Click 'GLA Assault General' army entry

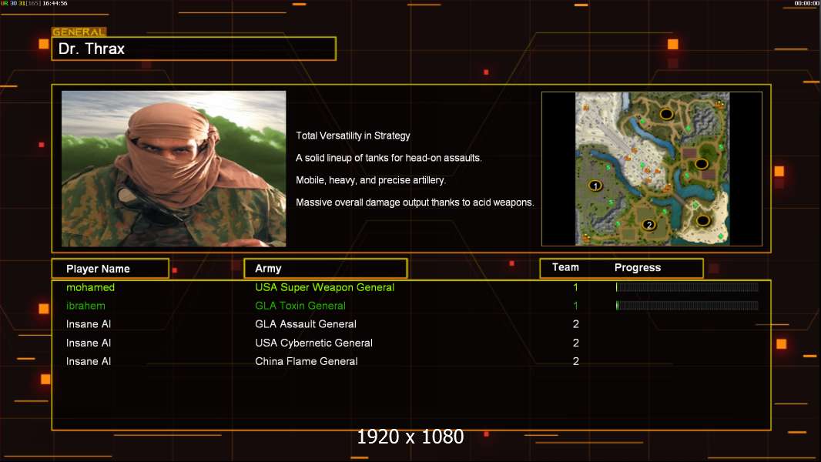(305, 324)
